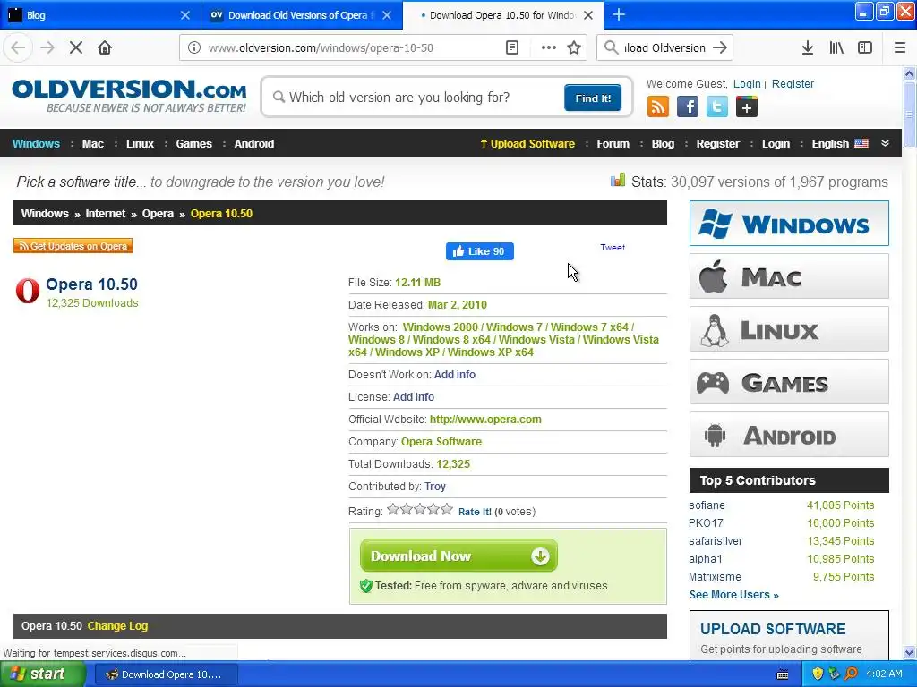Open the Change Log link
Image resolution: width=917 pixels, height=687 pixels.
pyautogui.click(x=117, y=625)
